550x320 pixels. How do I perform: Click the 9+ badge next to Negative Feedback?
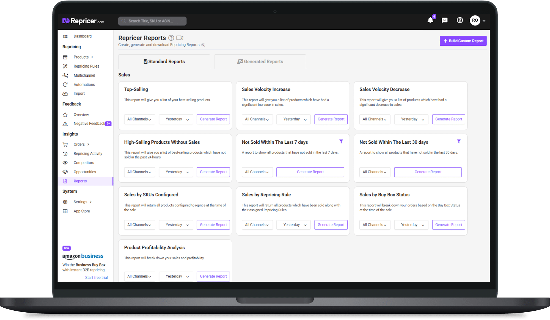pos(108,124)
